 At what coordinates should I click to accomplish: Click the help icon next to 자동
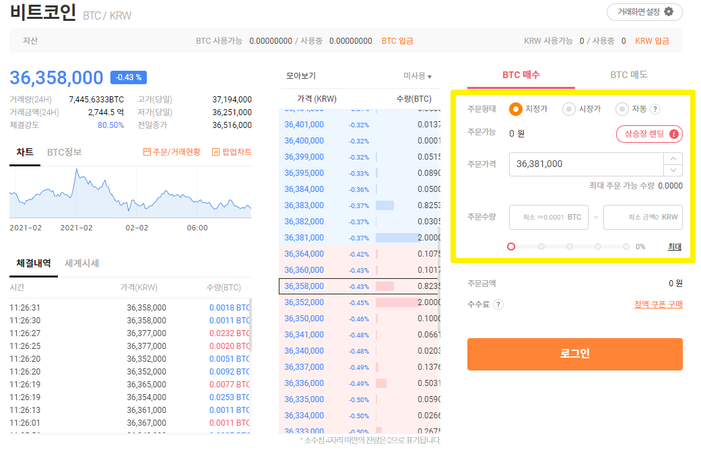pos(655,109)
